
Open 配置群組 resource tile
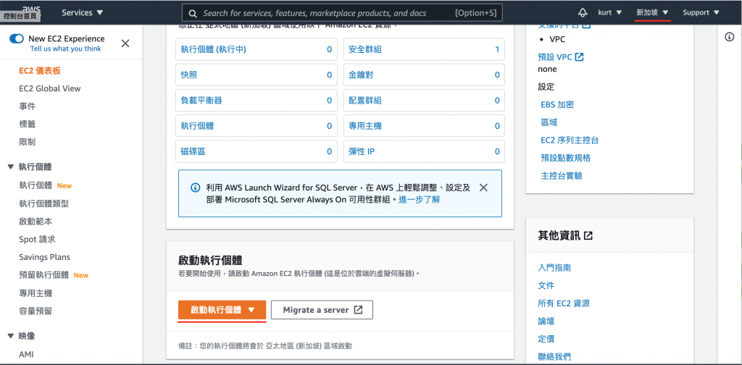point(424,100)
